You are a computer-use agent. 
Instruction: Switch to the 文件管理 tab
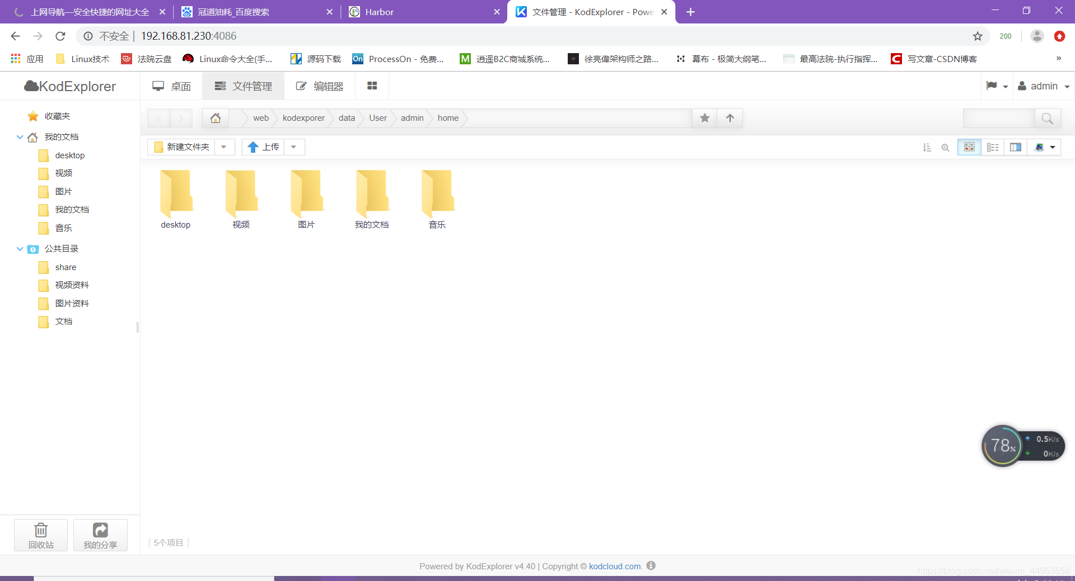tap(244, 86)
